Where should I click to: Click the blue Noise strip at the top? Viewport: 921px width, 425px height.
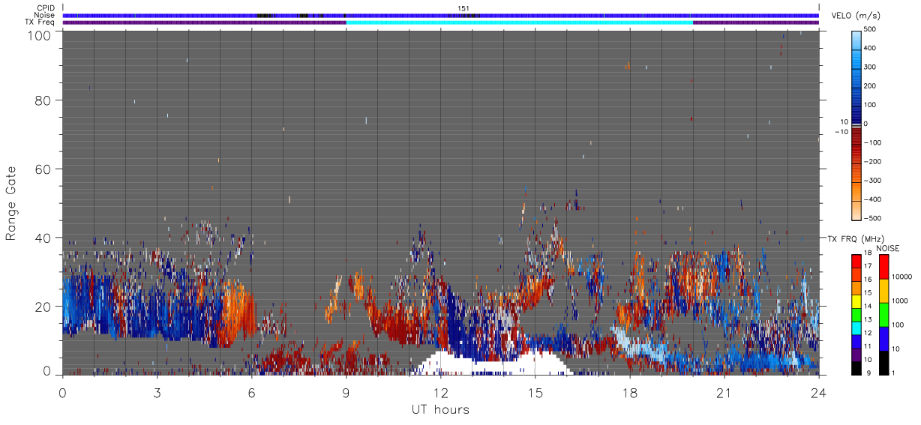coord(440,15)
